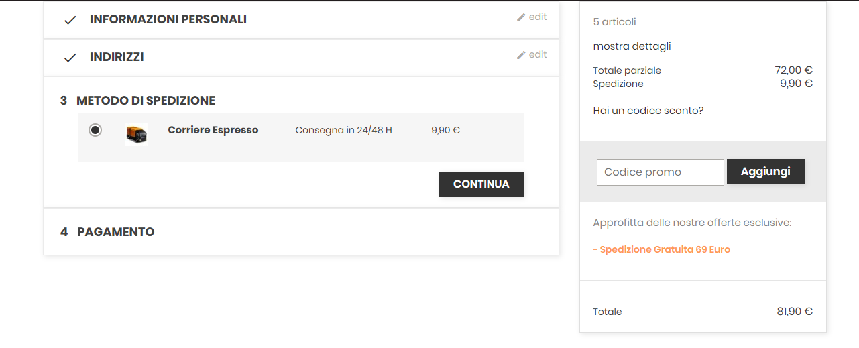Image resolution: width=859 pixels, height=348 pixels.
Task: Click the pencil icon on the Indirizzi row
Action: pos(521,55)
